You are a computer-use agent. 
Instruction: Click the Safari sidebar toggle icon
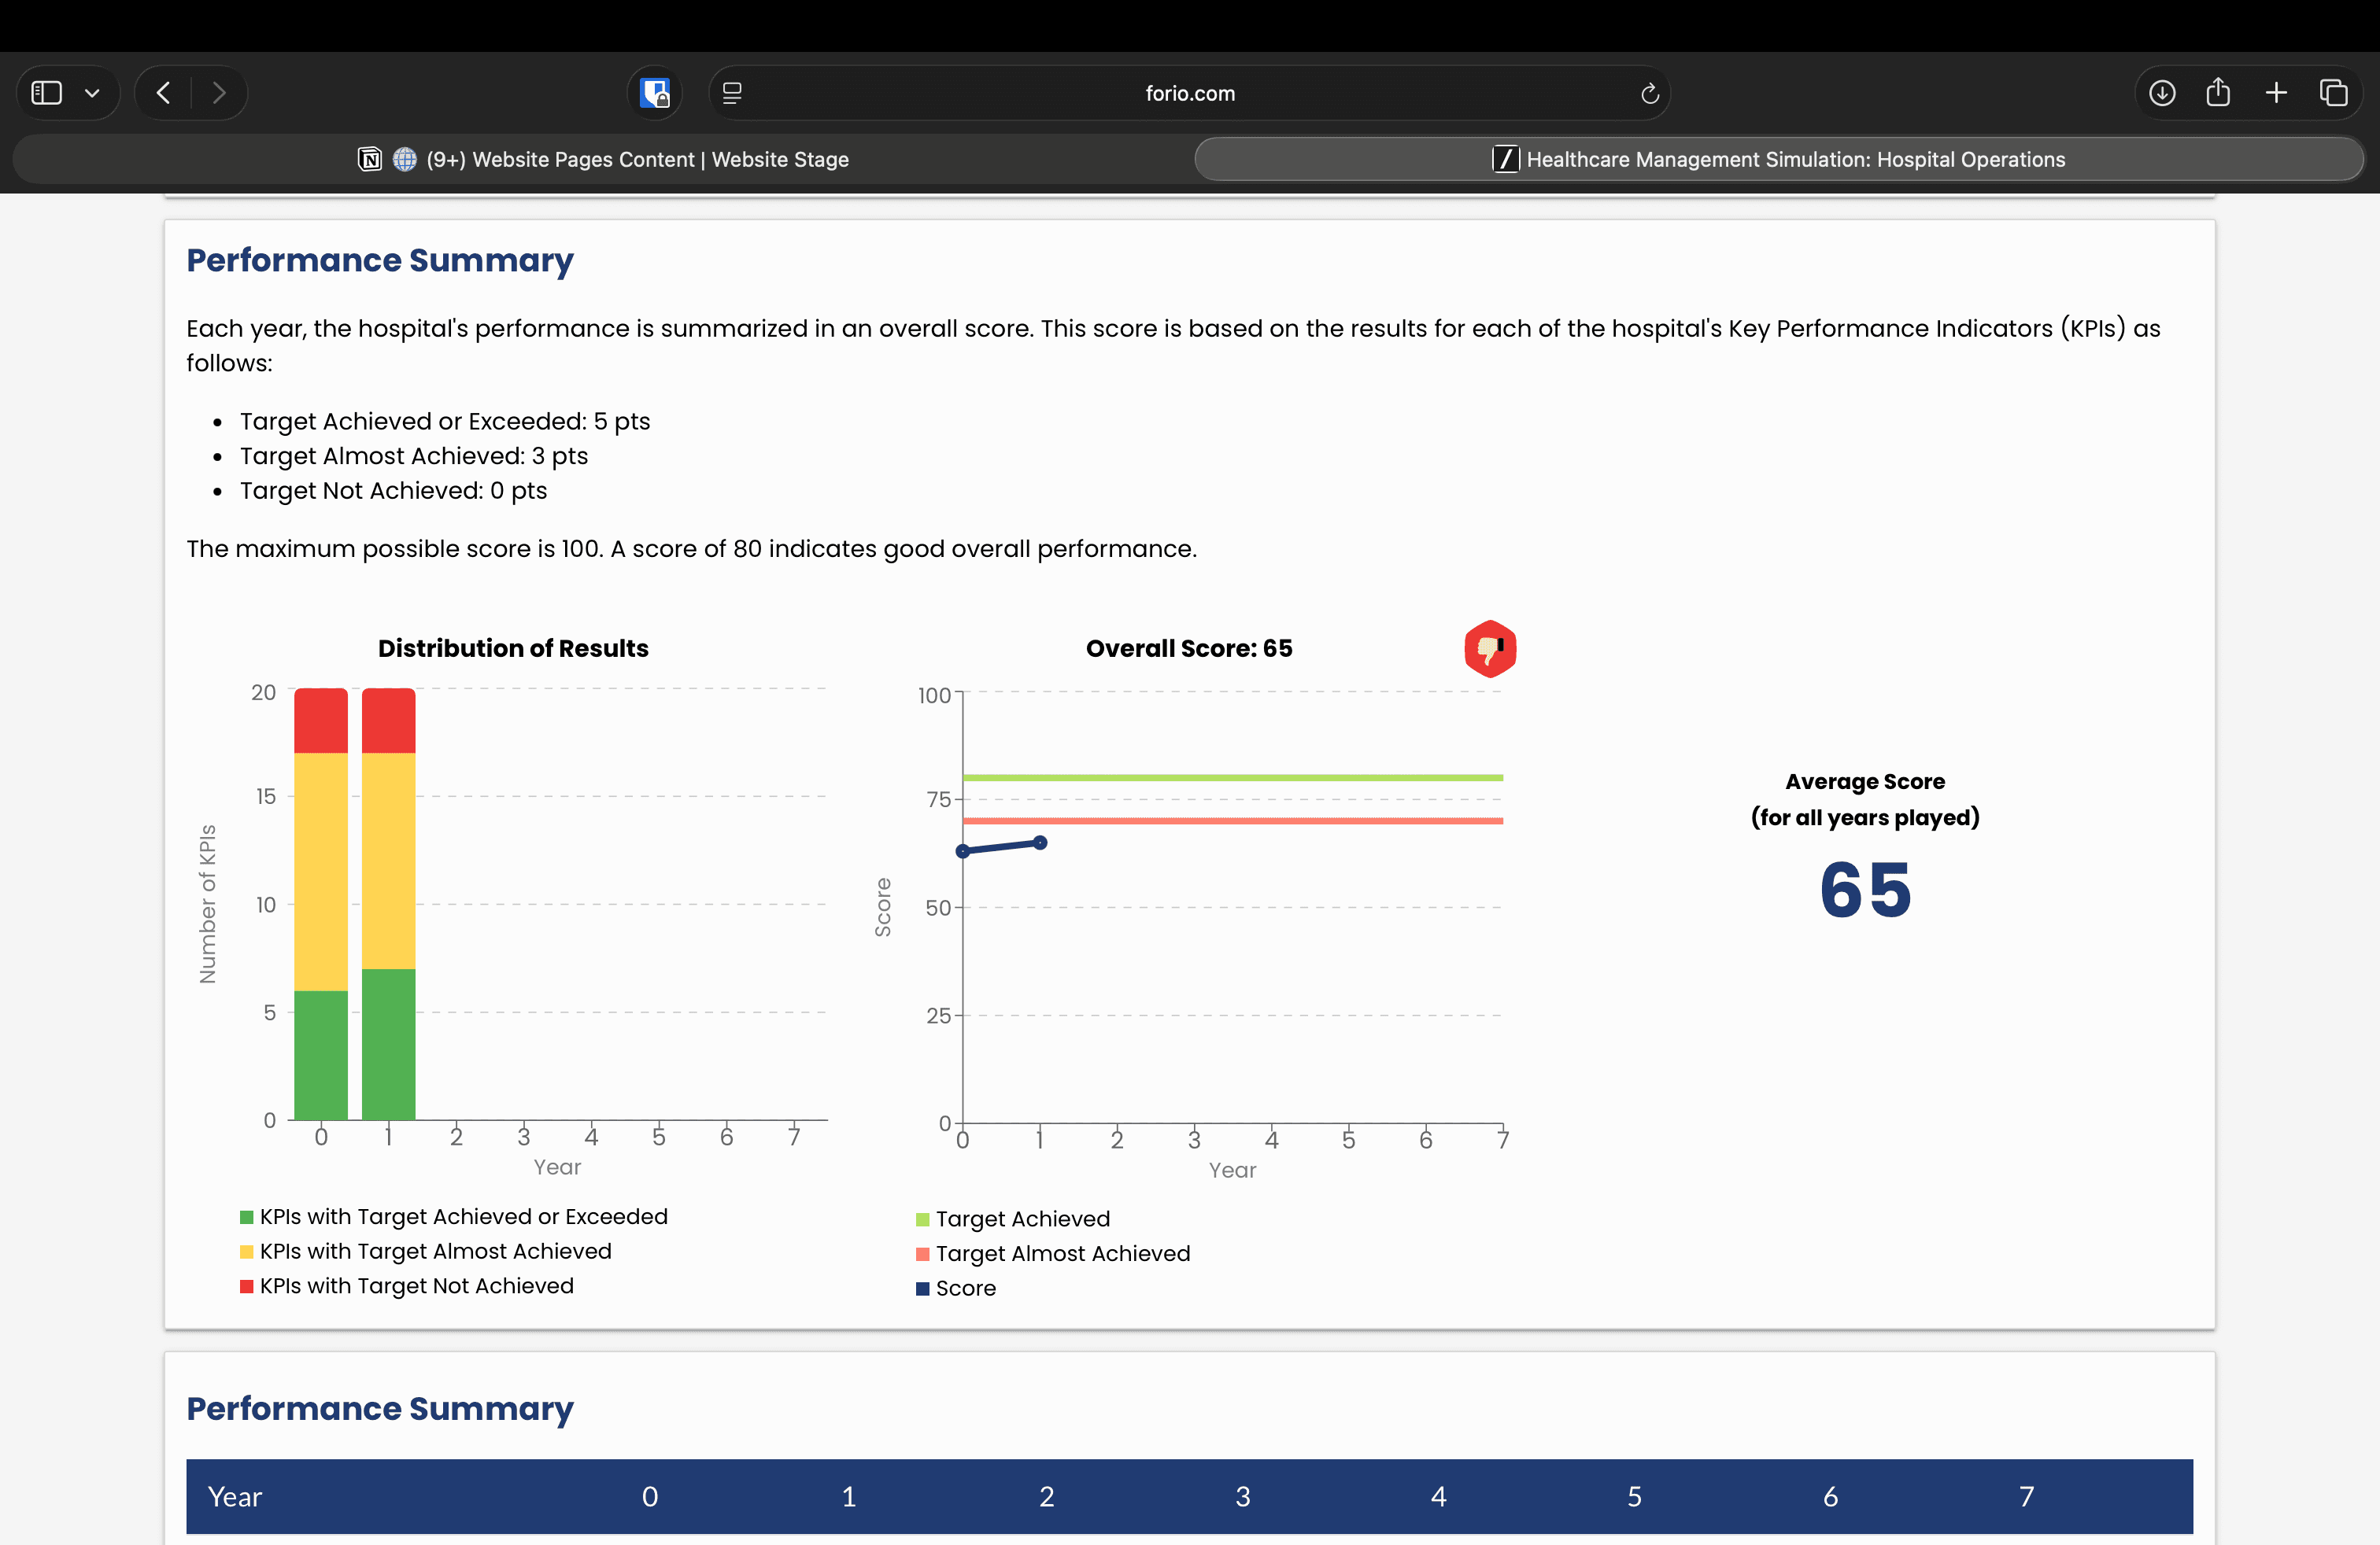pyautogui.click(x=47, y=93)
